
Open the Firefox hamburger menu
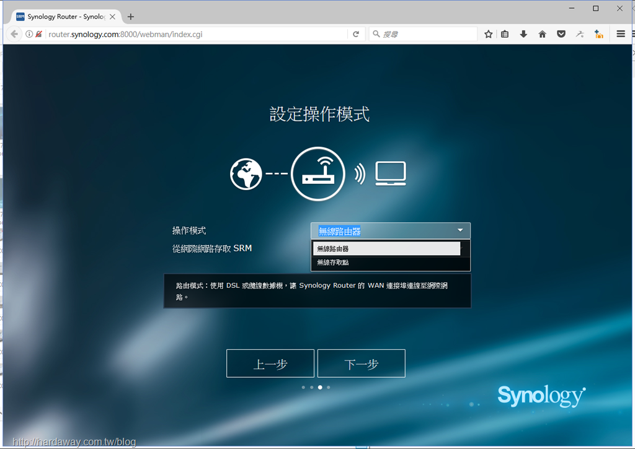click(620, 34)
